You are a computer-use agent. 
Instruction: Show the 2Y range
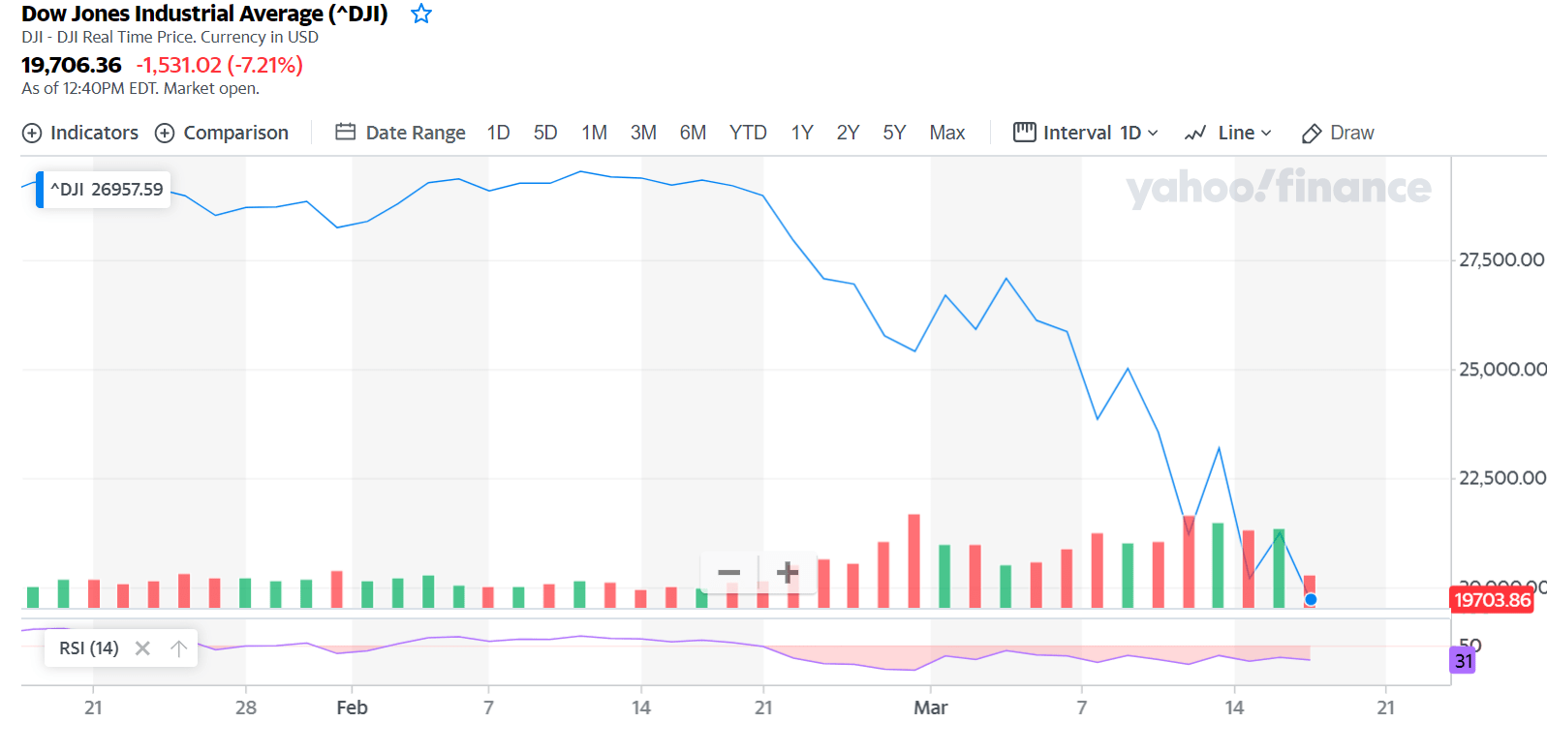(x=848, y=133)
